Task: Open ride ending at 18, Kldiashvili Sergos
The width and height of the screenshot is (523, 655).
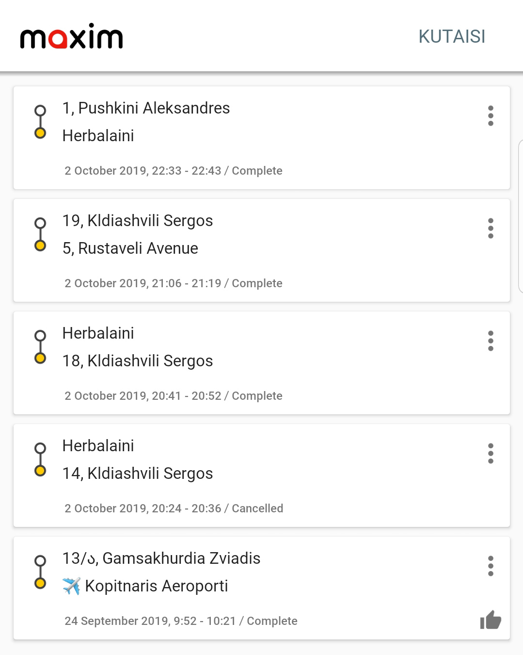Action: (262, 363)
